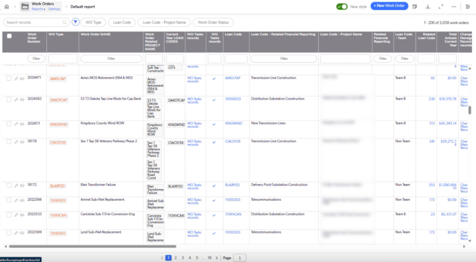Toggle the New style switch
The image size is (476, 262).
pyautogui.click(x=342, y=7)
